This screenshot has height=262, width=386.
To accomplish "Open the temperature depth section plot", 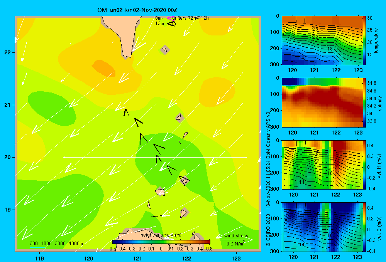I will 322,40.
